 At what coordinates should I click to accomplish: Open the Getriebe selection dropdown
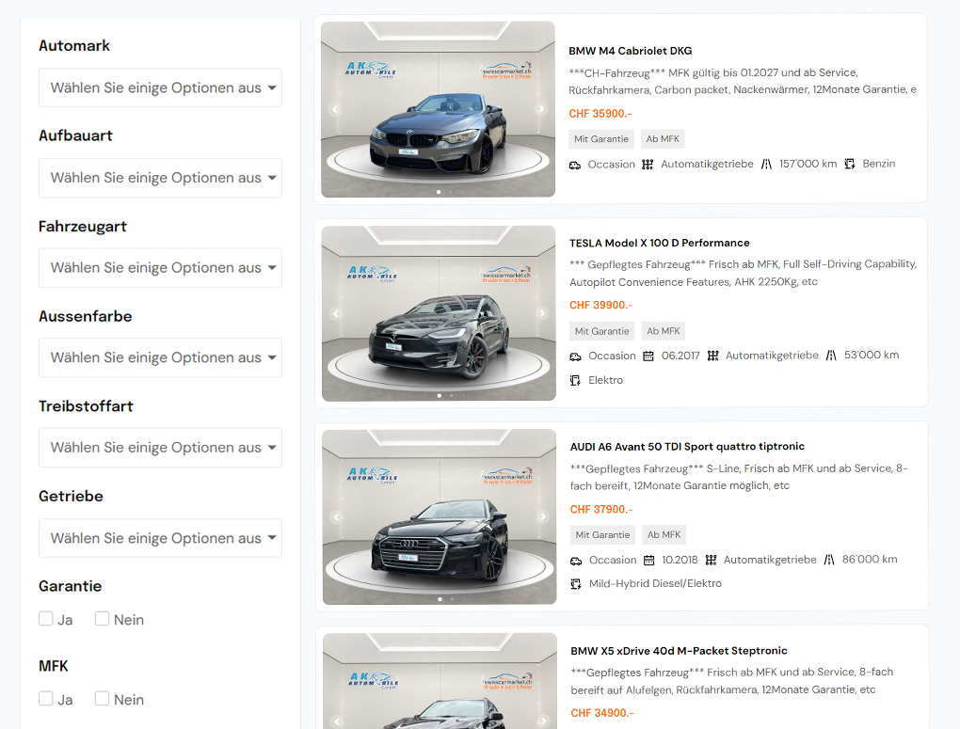160,538
